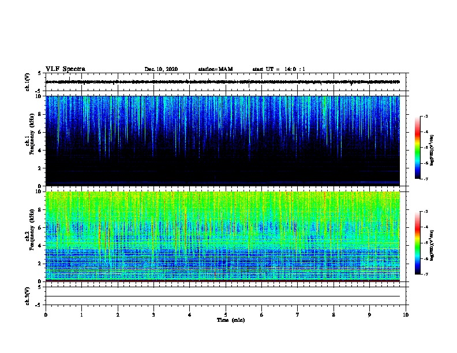Click the "VLF Spectra" plot title
Screen dimensions: 457x353
click(x=65, y=69)
